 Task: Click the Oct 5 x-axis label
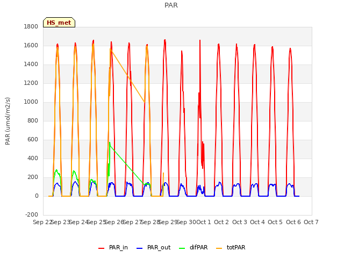pyautogui.click(x=275, y=222)
